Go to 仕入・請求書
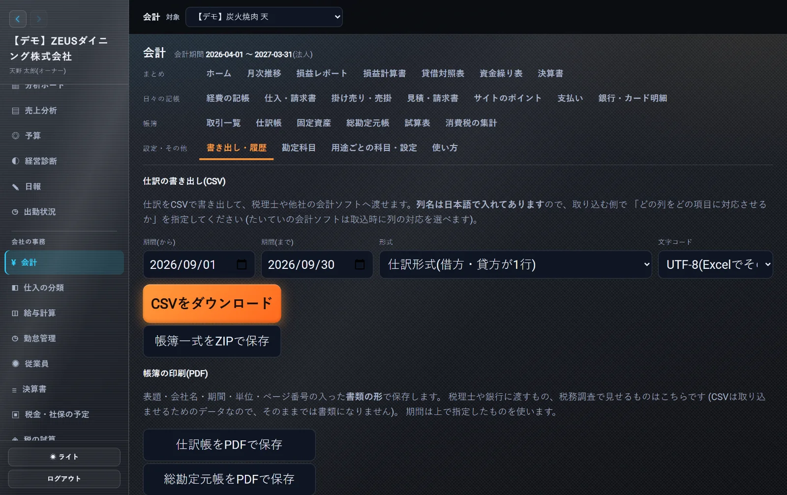787x495 pixels. point(290,98)
